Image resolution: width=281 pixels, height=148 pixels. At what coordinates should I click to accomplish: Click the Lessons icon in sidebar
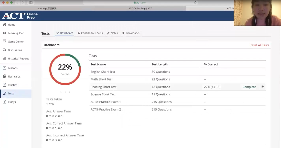5,68
